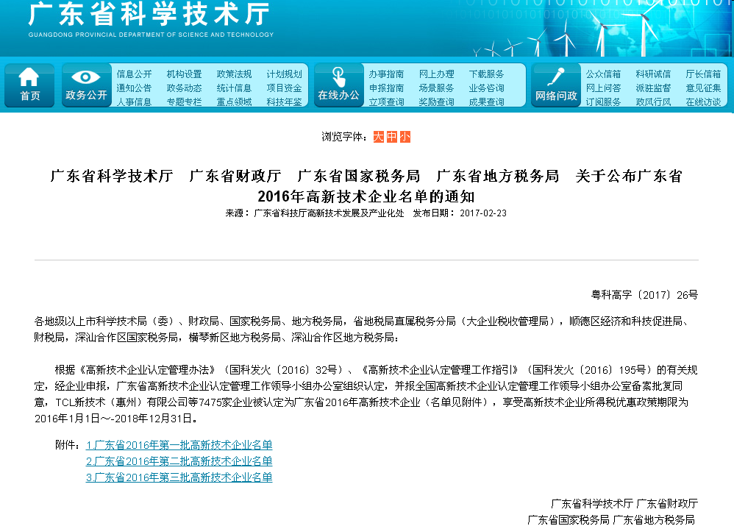Open 成果查询 menu link
The height and width of the screenshot is (526, 734).
[x=486, y=102]
